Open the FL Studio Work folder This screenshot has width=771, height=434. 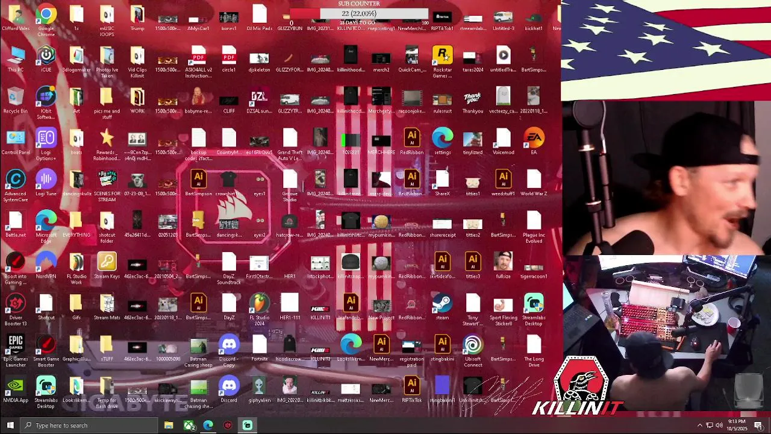pyautogui.click(x=76, y=268)
